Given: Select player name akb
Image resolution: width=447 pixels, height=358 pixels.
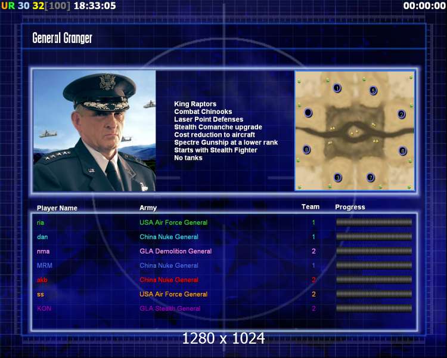Looking at the screenshot, I should (x=42, y=280).
